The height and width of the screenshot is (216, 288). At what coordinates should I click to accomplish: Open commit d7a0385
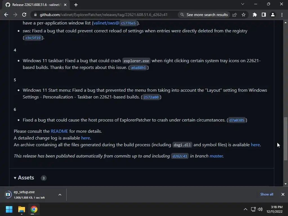(x=237, y=120)
